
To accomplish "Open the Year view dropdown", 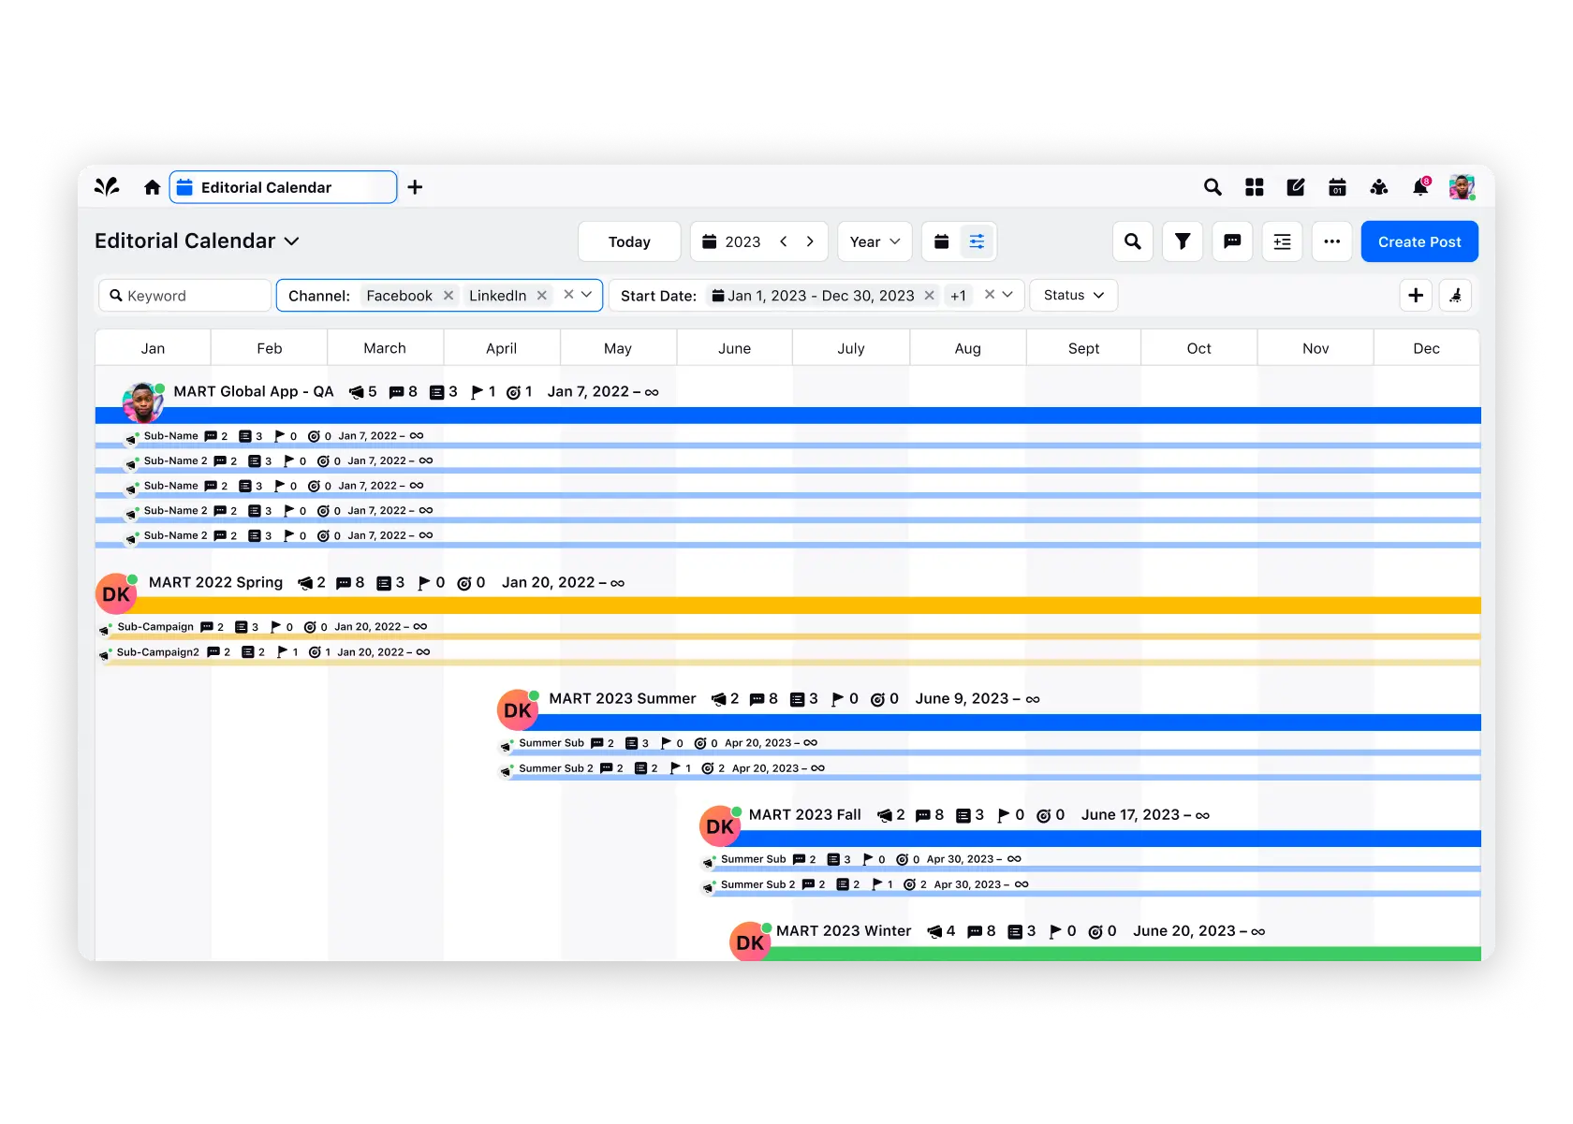I will (874, 241).
